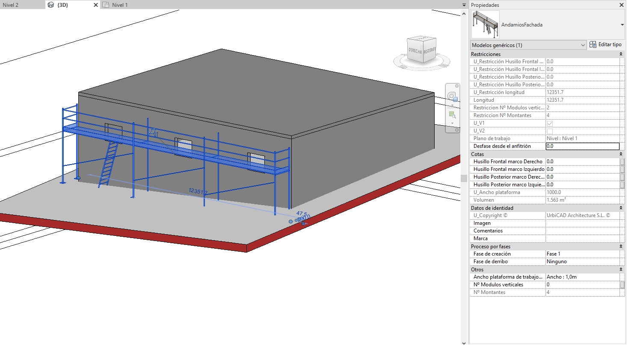Click the Editar tipo icon
Viewport: 628px width, 347px height.
593,45
